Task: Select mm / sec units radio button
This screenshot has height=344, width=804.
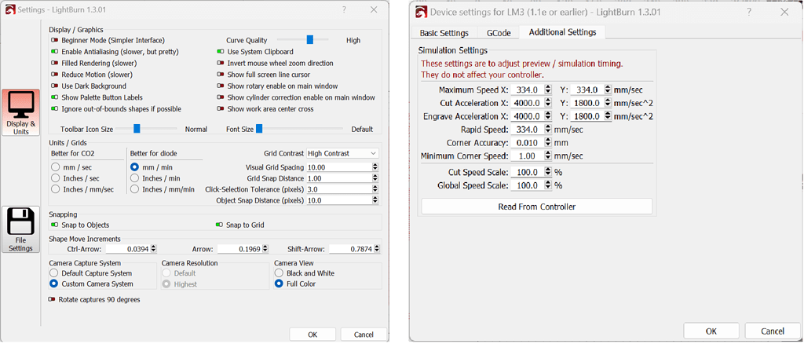Action: pos(55,167)
